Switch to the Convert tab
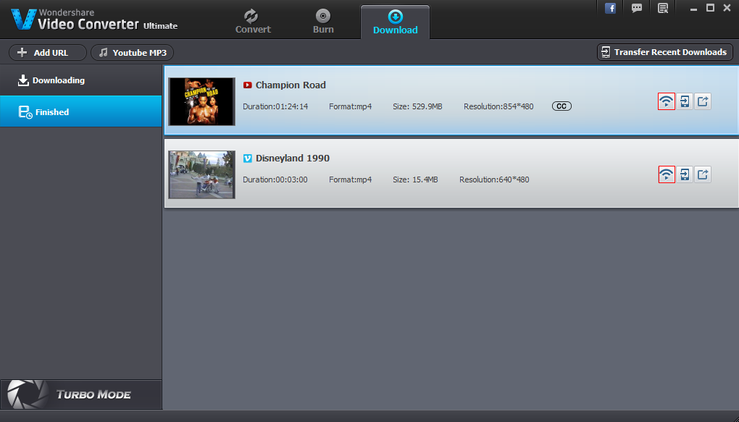The image size is (739, 422). tap(253, 22)
